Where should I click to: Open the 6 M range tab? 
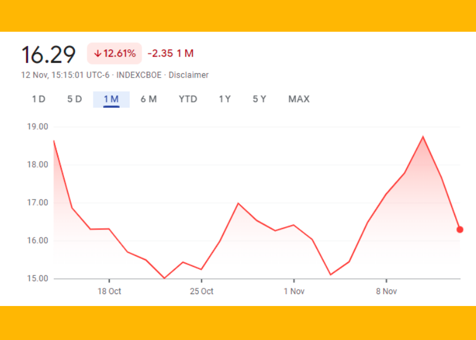148,99
